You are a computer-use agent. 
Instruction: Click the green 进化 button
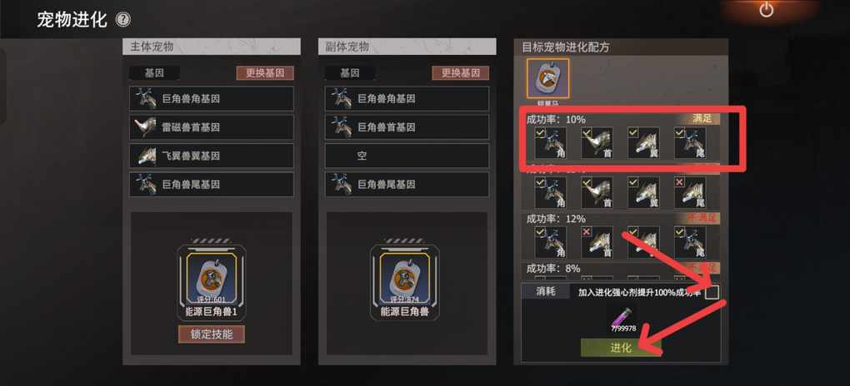click(621, 348)
